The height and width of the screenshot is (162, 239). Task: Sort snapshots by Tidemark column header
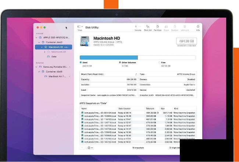pos(150,108)
